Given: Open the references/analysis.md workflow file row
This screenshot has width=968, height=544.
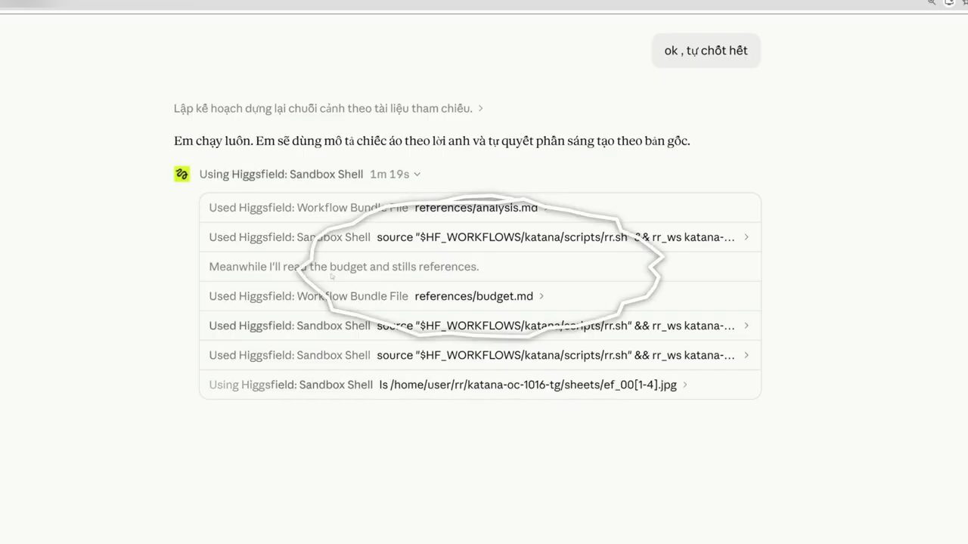Looking at the screenshot, I should coord(480,208).
